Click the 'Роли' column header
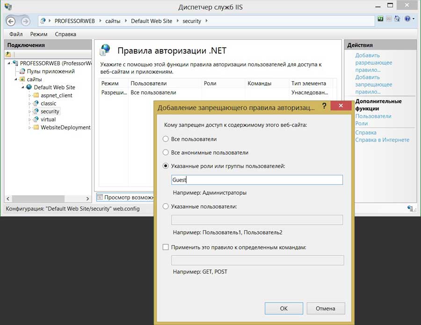Image resolution: width=421 pixels, height=325 pixels. click(224, 83)
